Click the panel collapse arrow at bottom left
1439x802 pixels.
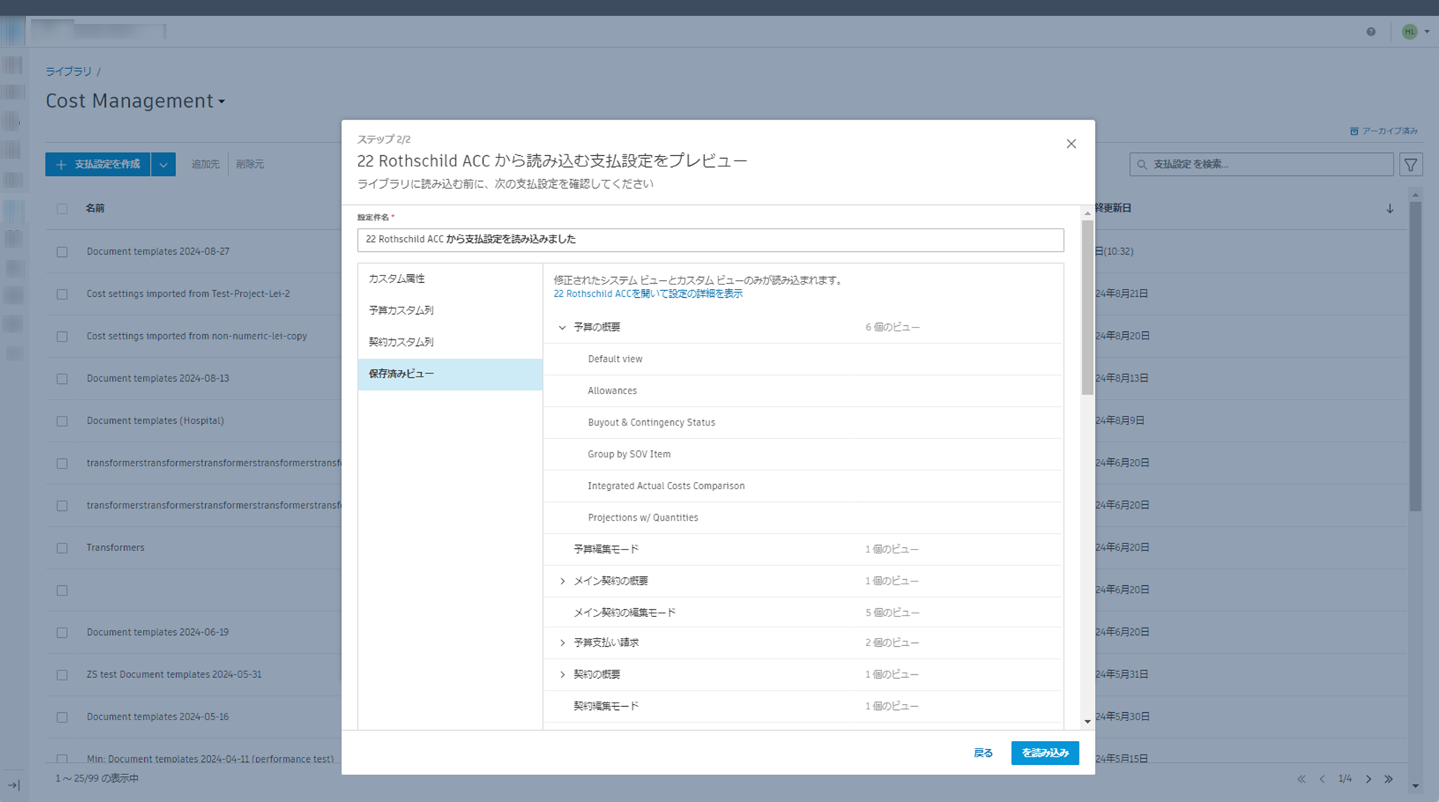14,784
